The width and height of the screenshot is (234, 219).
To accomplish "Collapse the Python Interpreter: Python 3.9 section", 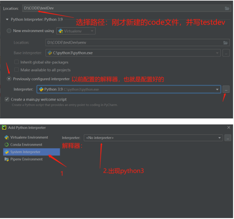I will 7,19.
